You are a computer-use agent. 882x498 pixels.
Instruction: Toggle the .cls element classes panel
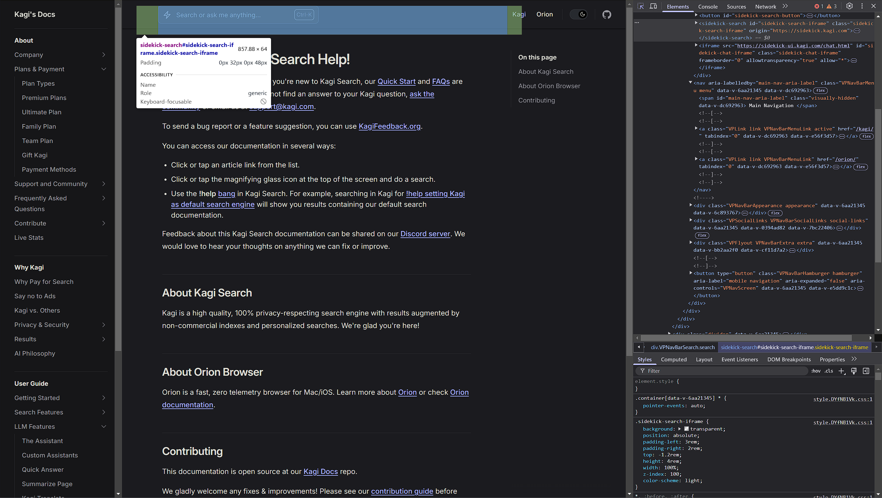tap(829, 371)
